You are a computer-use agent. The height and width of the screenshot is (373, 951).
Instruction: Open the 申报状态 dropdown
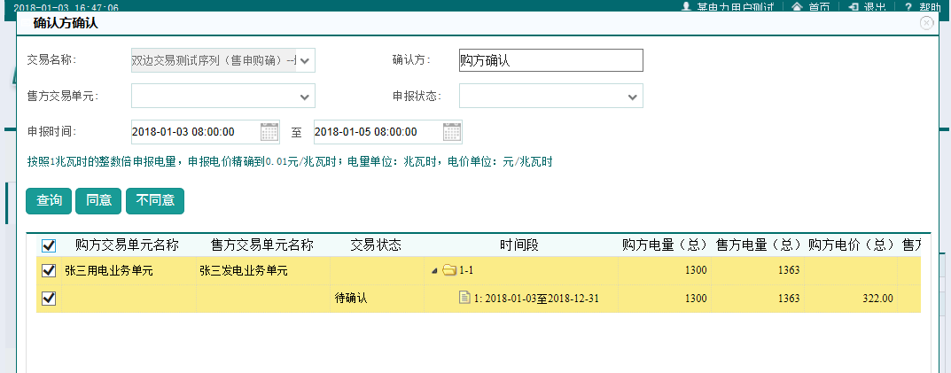tap(633, 96)
